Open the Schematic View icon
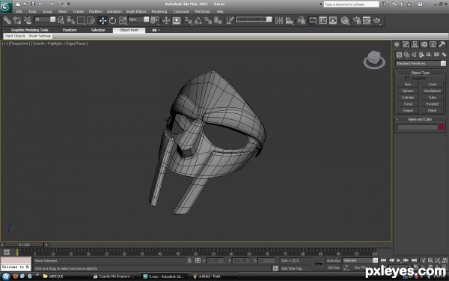 click(333, 20)
